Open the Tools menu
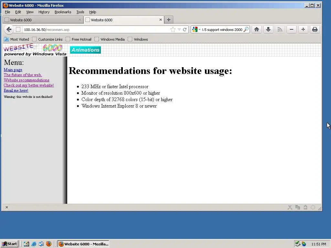This screenshot has width=331, height=248. coord(80,12)
